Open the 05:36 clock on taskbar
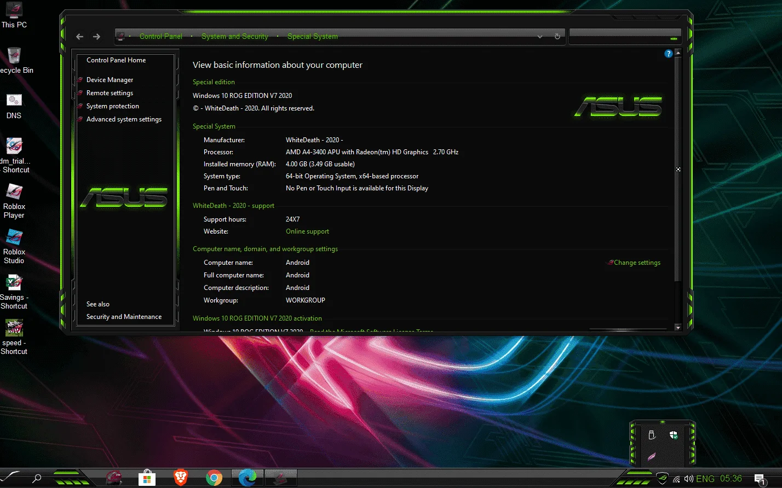Viewport: 782px width, 488px height. click(731, 479)
